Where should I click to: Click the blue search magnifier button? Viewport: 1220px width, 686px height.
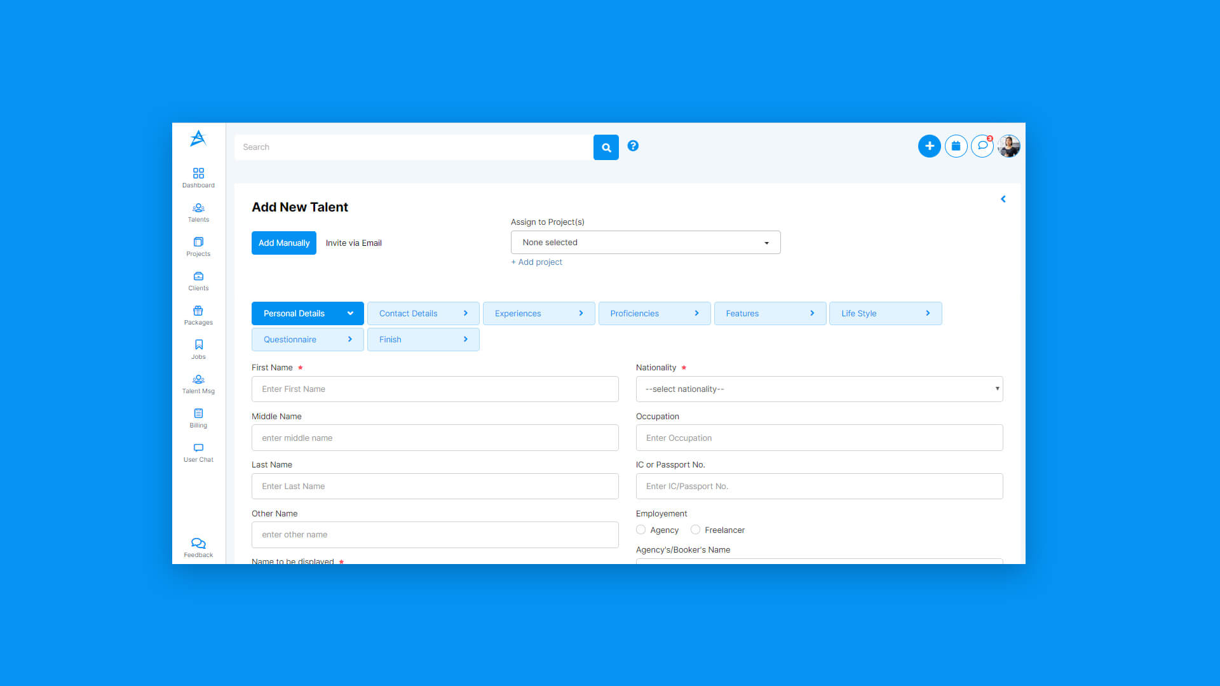(x=606, y=147)
